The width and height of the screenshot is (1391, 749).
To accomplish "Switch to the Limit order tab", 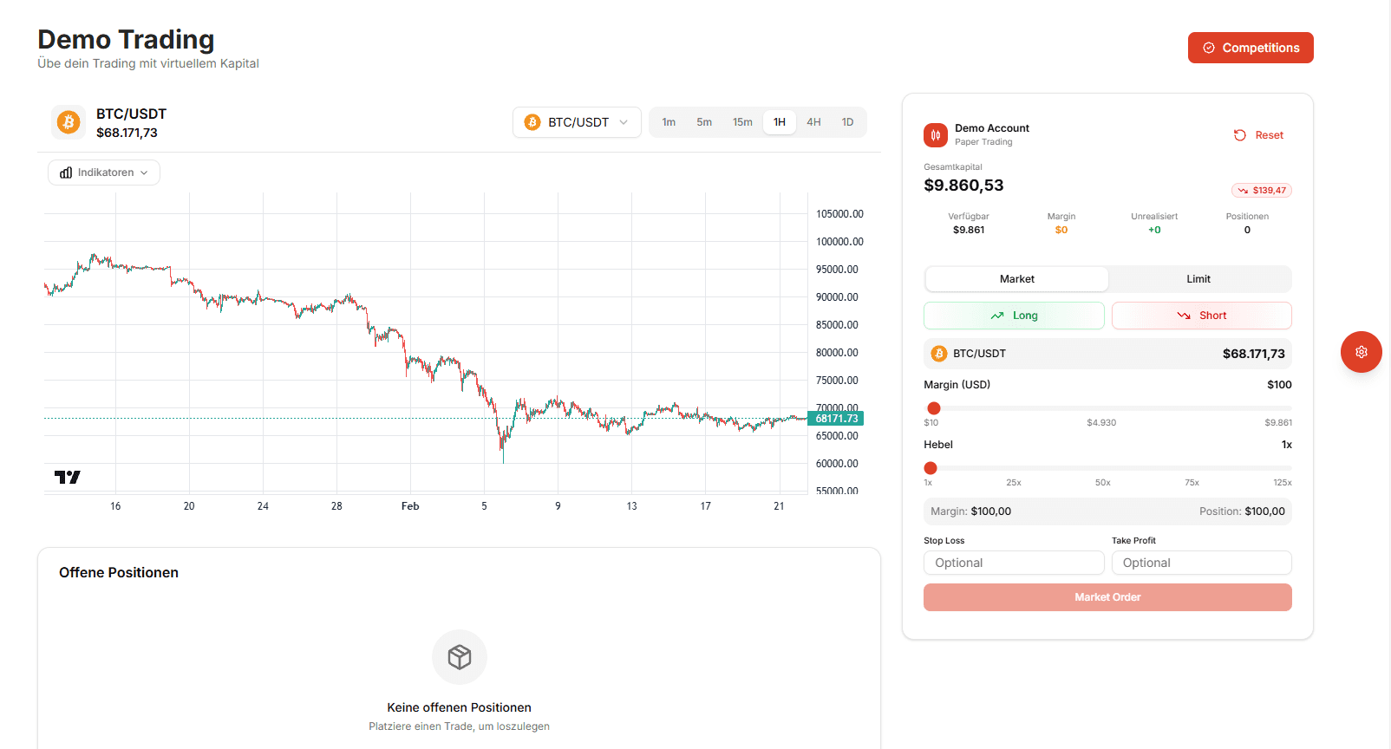I will (x=1198, y=279).
